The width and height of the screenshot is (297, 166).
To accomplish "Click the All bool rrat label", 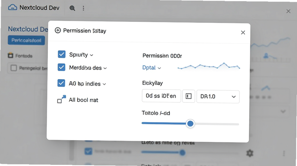I will tap(83, 100).
